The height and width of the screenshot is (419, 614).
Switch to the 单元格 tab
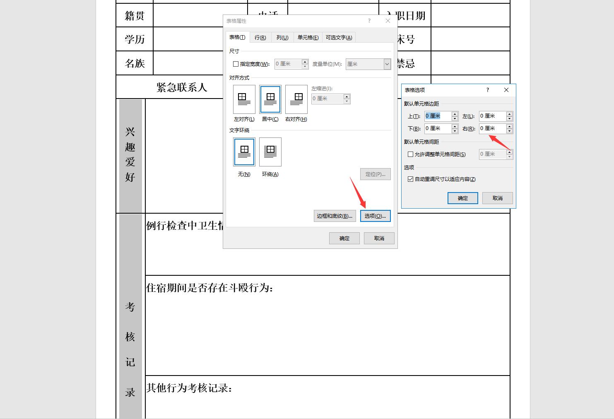tap(308, 37)
